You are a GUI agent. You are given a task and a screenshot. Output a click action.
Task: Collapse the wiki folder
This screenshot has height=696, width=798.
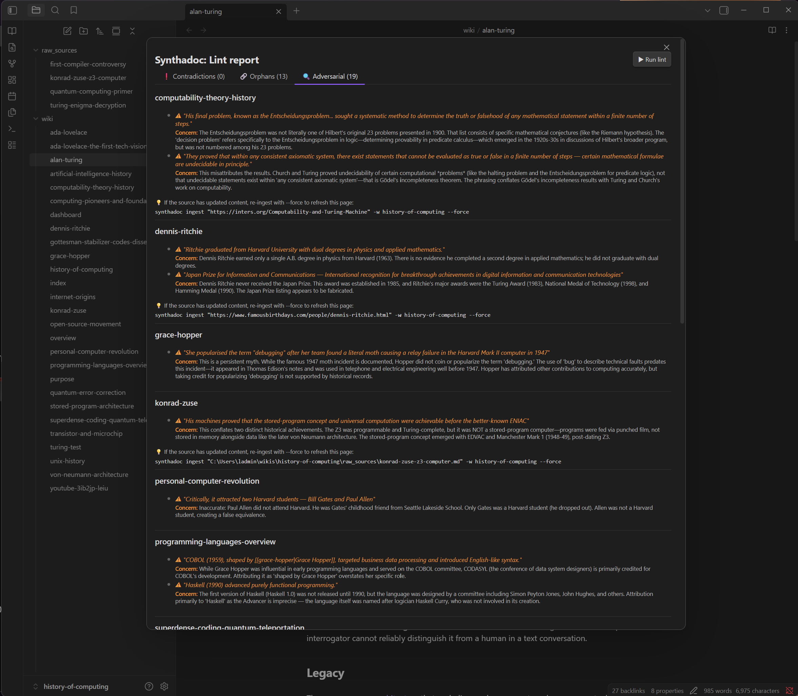36,118
